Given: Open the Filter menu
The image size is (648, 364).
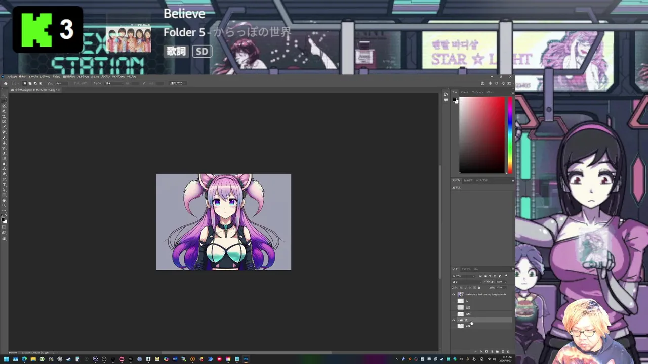Looking at the screenshot, I should (x=83, y=76).
